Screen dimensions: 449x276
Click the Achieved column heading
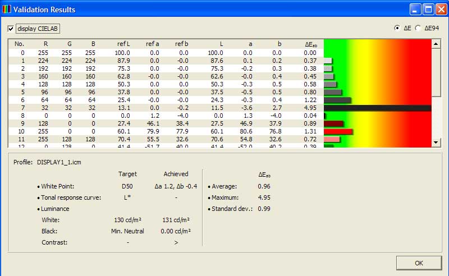[176, 174]
